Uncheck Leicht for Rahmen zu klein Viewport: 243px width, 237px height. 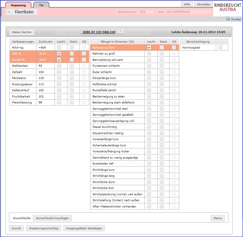[x=149, y=47]
